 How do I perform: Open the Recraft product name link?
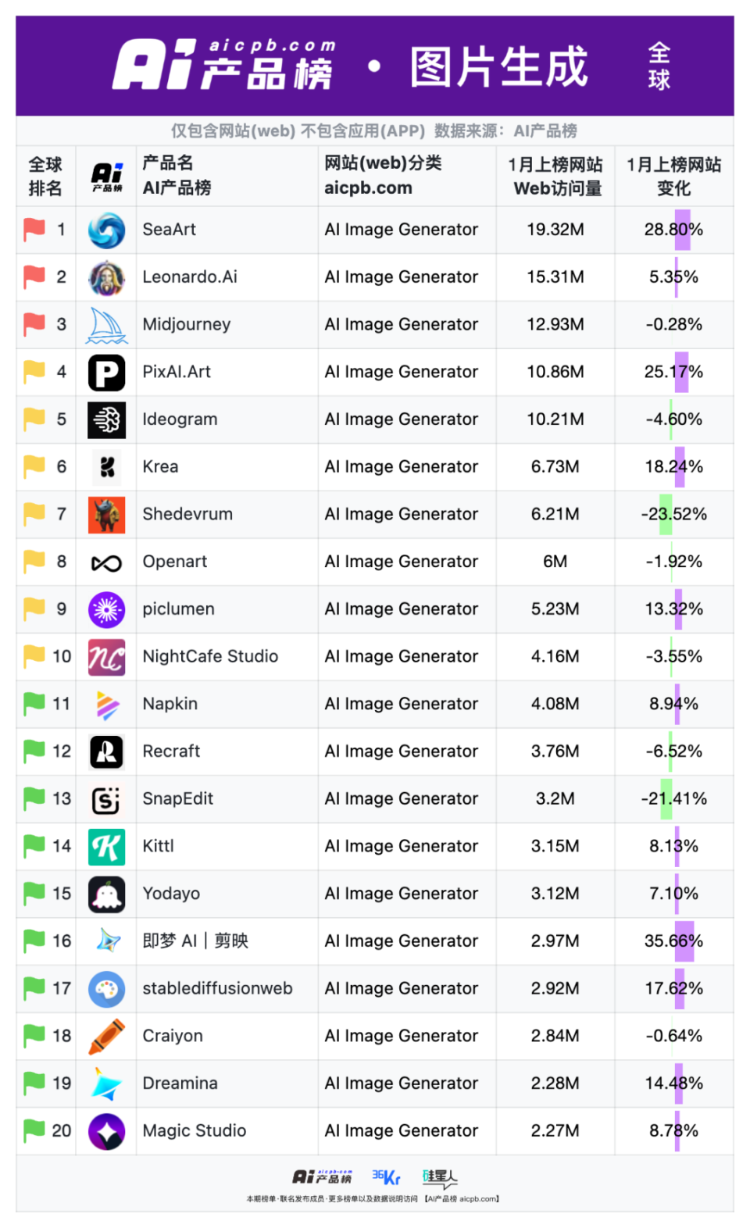[171, 751]
